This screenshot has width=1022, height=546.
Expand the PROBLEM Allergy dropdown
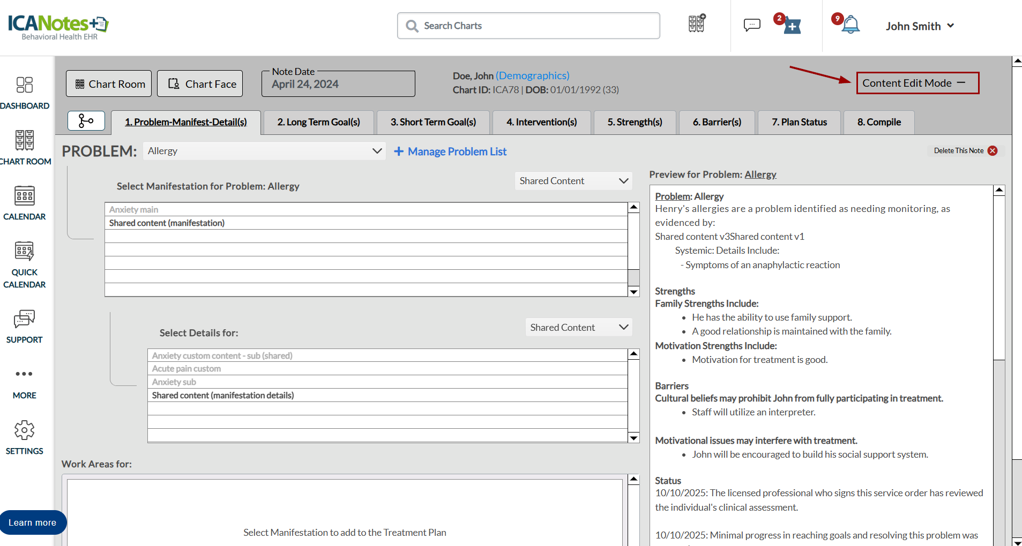pos(264,151)
